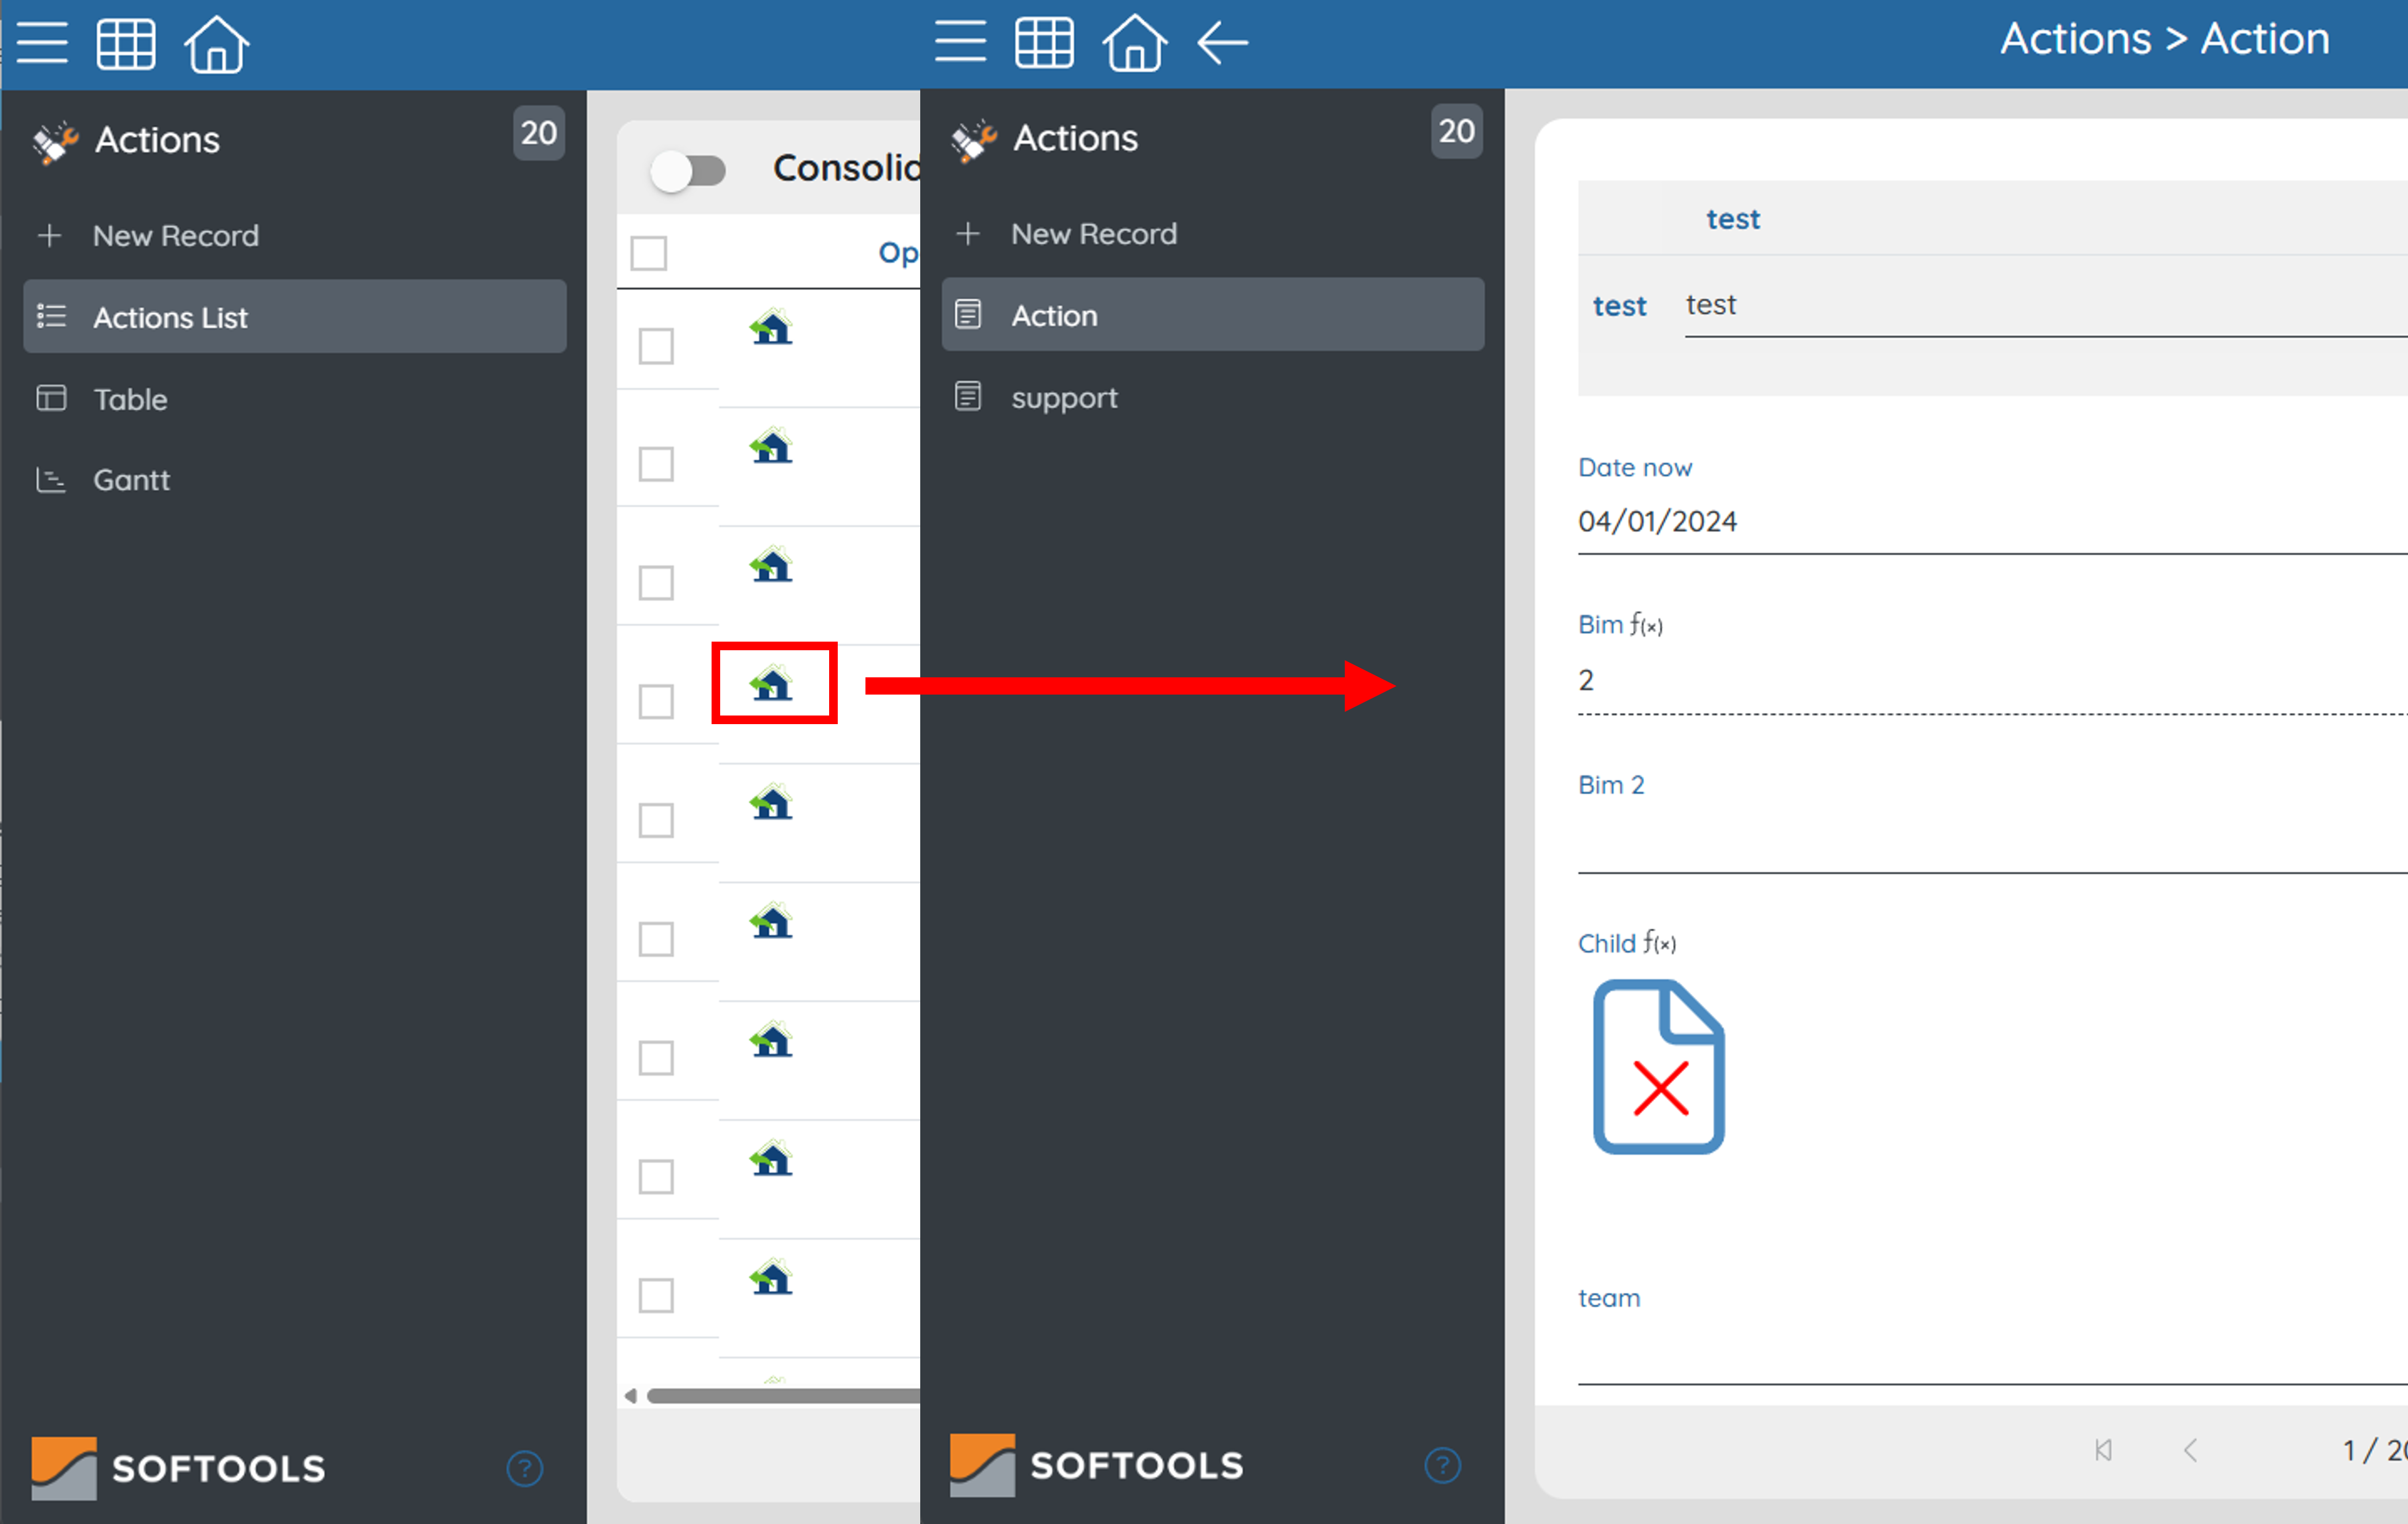
Task: Click the Bim calculated value 2
Action: point(1586,680)
